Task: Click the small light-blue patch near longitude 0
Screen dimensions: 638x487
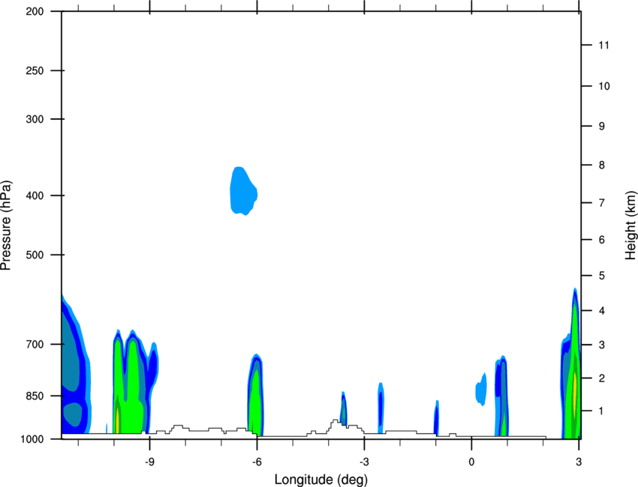Action: [481, 389]
